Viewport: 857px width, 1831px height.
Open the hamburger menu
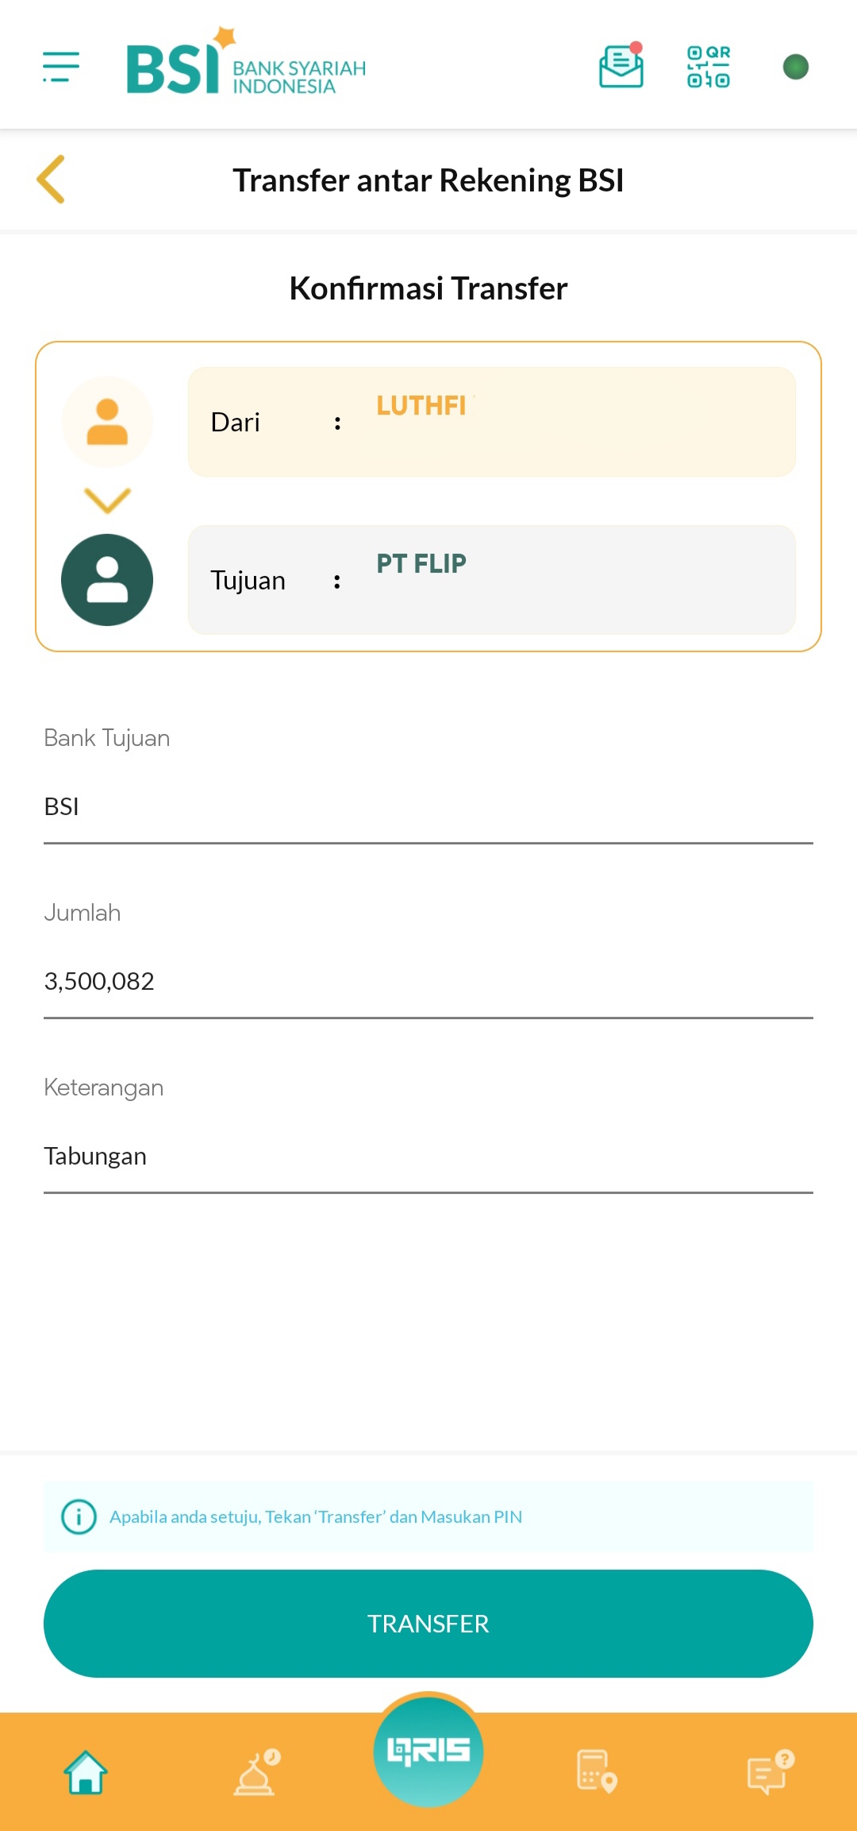tap(61, 67)
